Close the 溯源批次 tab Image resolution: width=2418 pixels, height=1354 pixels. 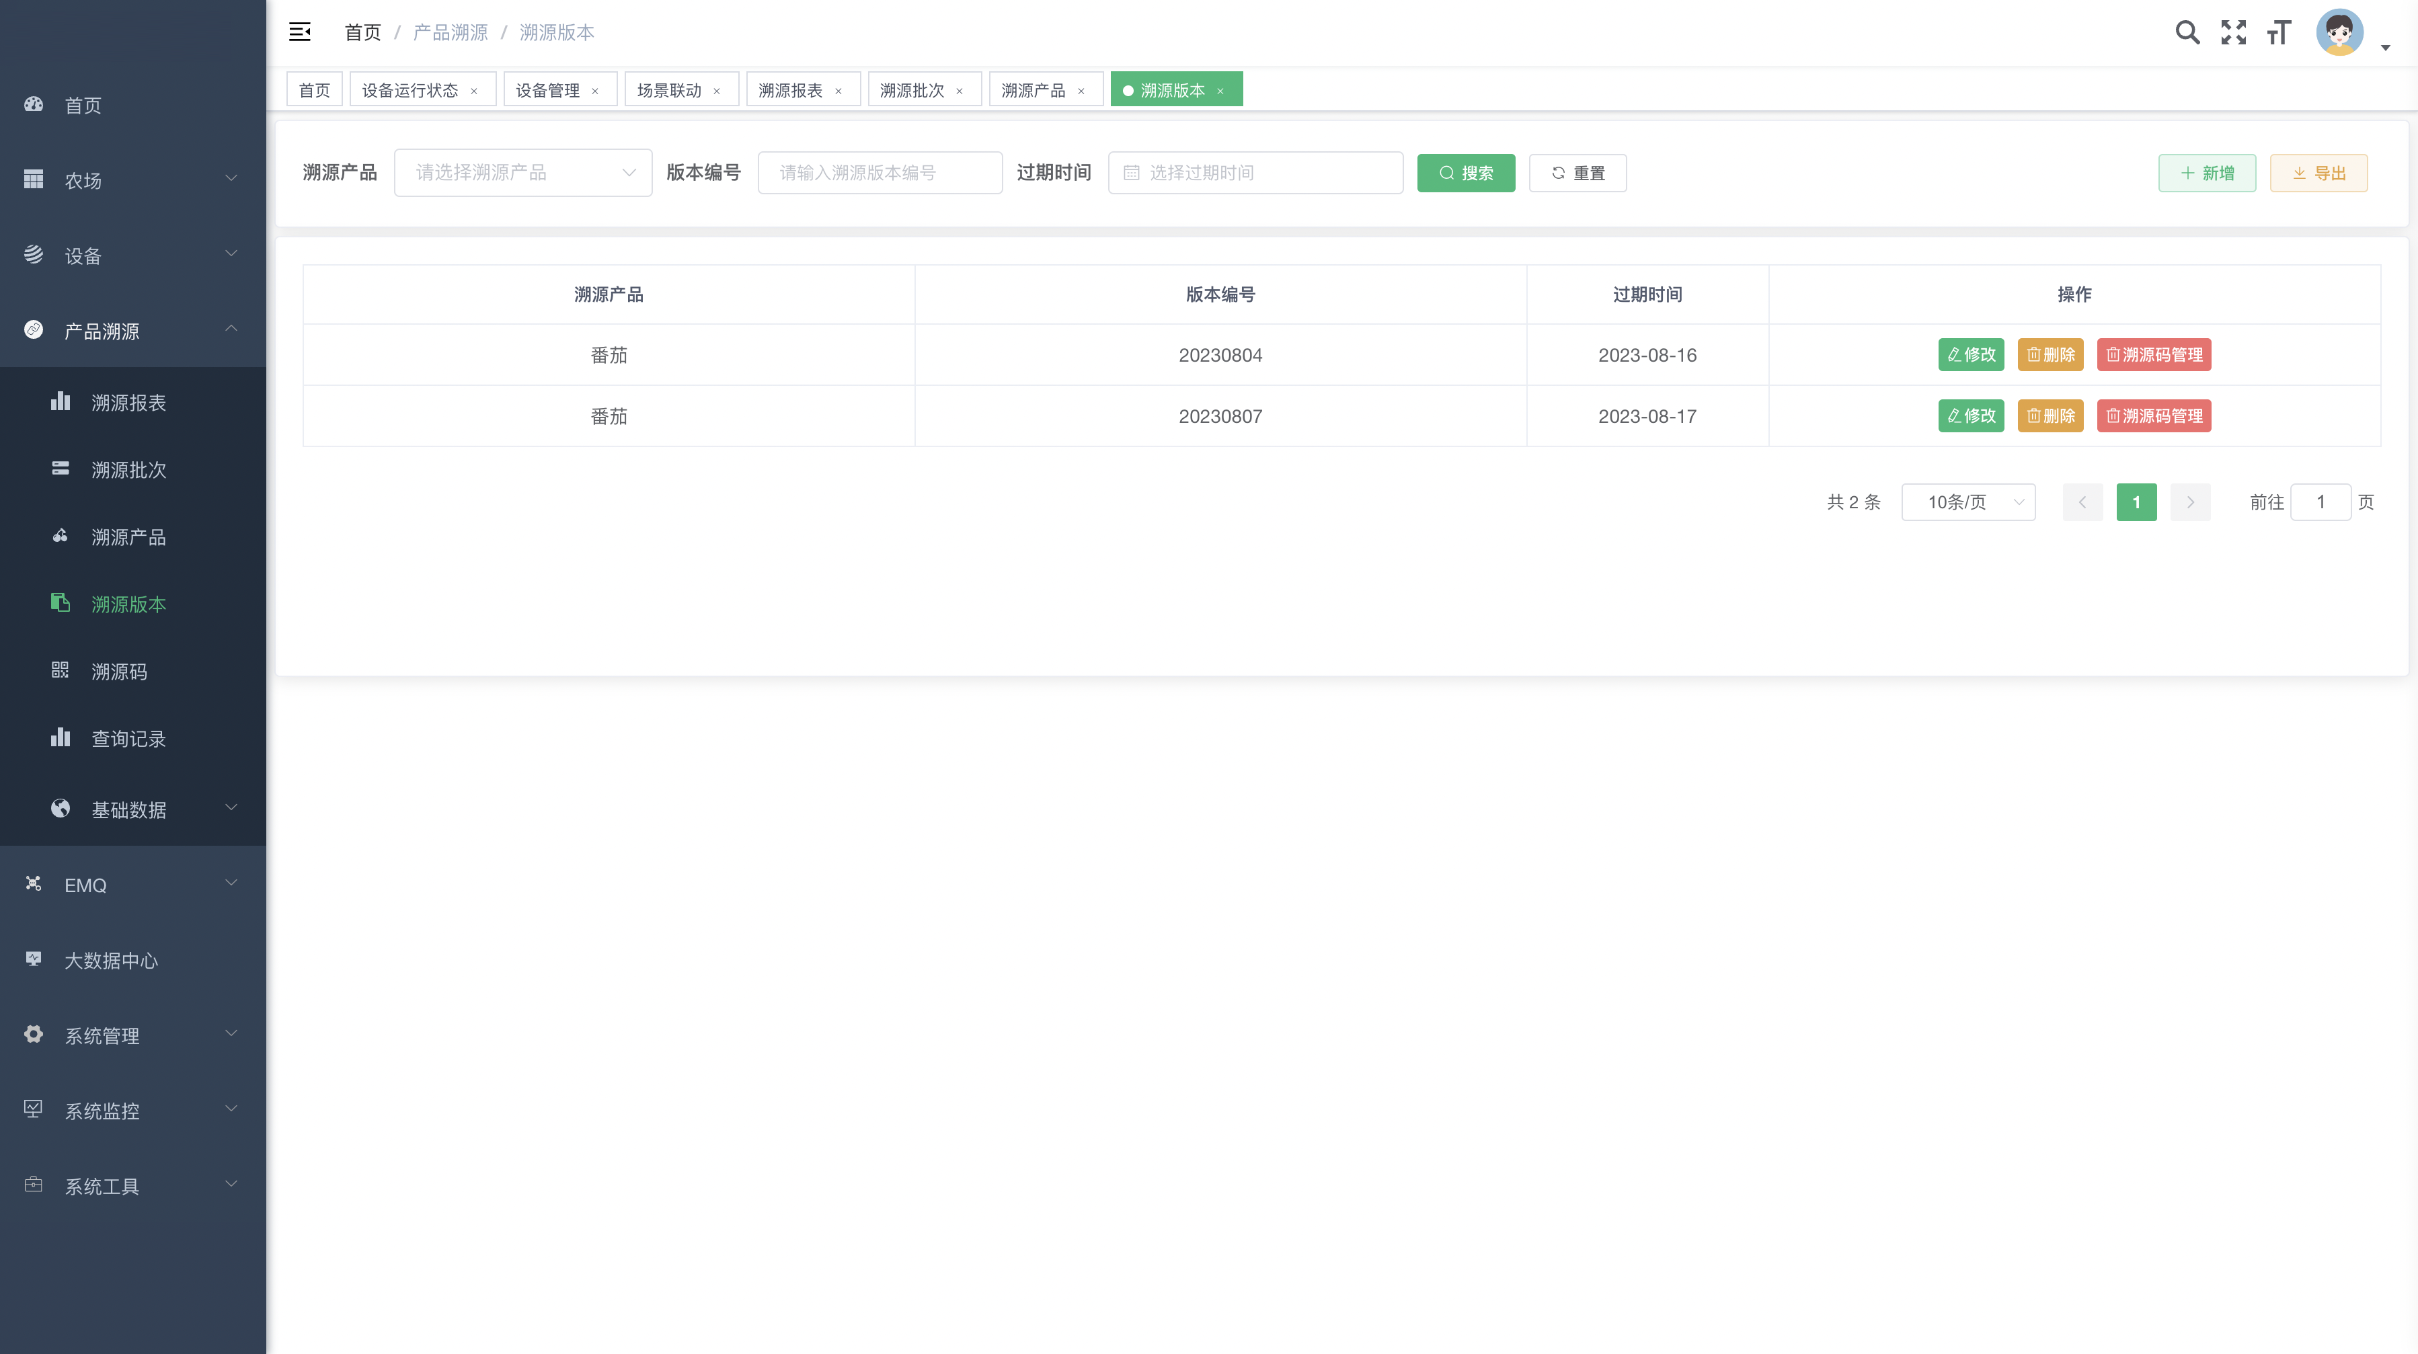[960, 91]
